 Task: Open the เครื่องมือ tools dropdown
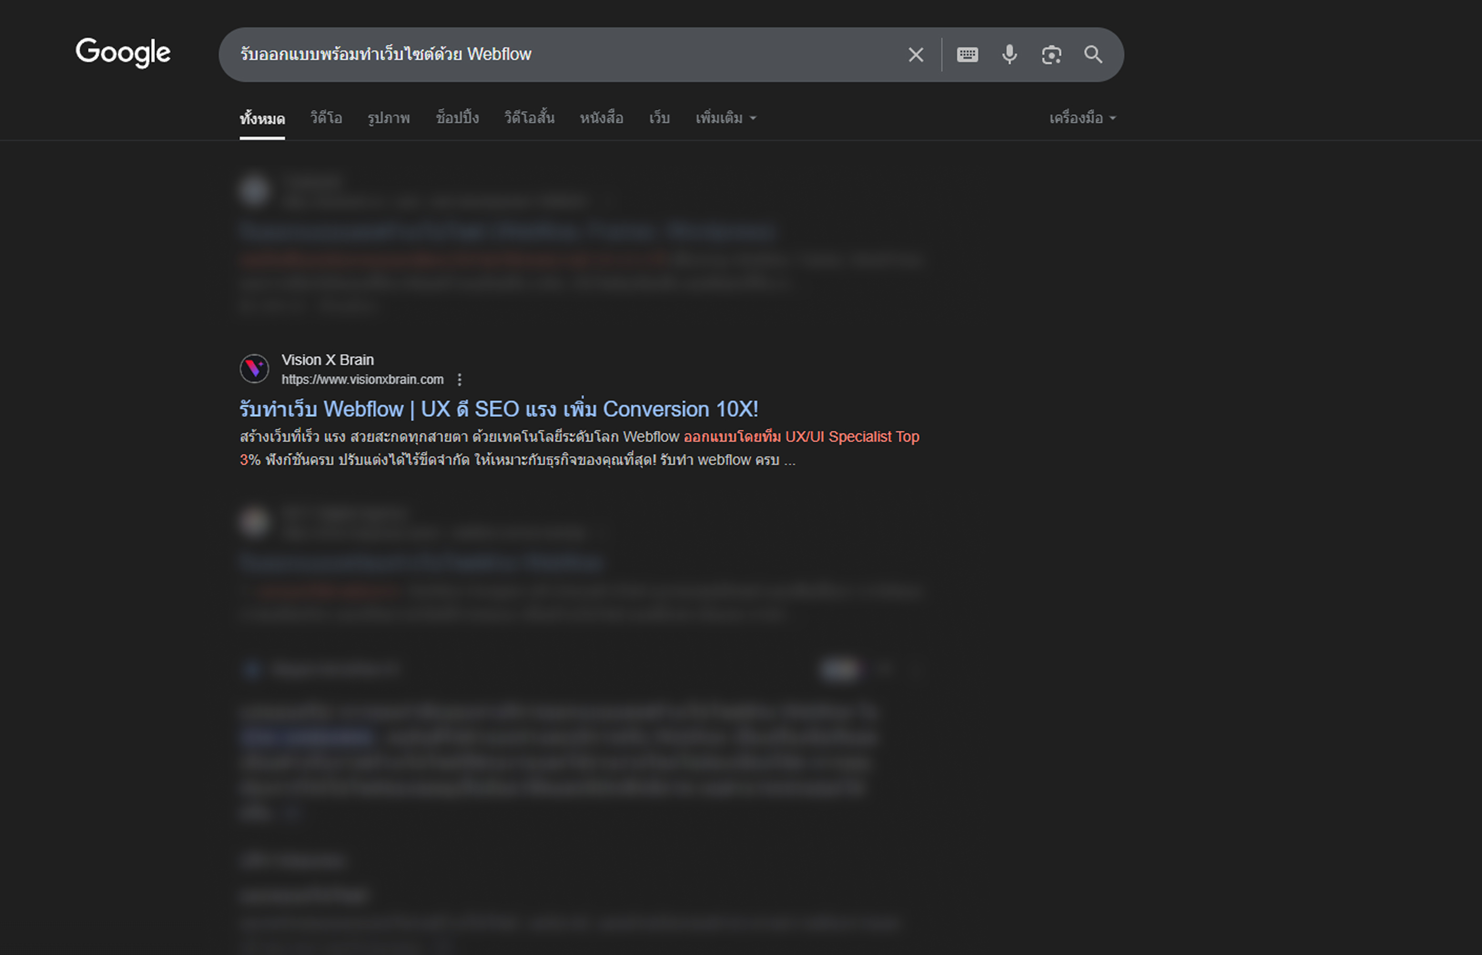pyautogui.click(x=1082, y=118)
